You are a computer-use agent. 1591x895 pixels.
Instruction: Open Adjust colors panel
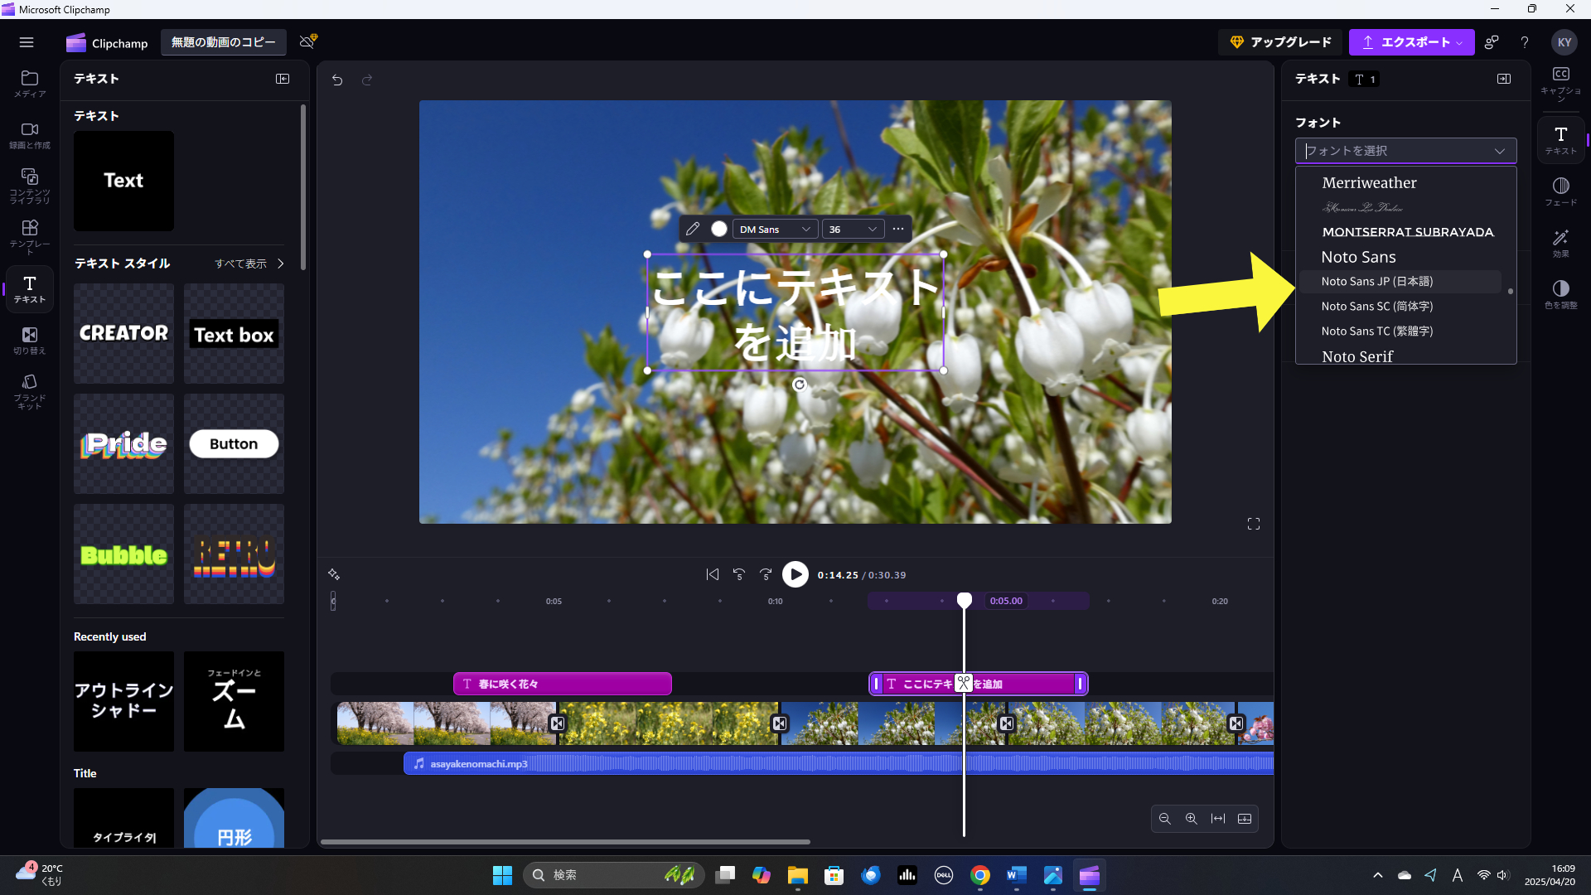pos(1560,294)
